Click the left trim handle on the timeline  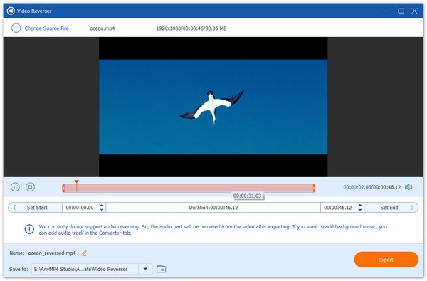[63, 188]
